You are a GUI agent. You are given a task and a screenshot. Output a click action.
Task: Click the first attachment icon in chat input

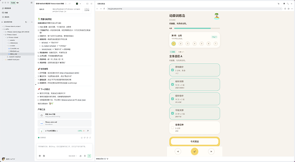(40, 156)
